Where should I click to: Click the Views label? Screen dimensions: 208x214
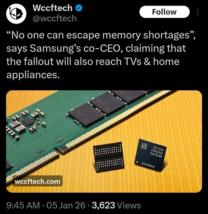pyautogui.click(x=129, y=205)
